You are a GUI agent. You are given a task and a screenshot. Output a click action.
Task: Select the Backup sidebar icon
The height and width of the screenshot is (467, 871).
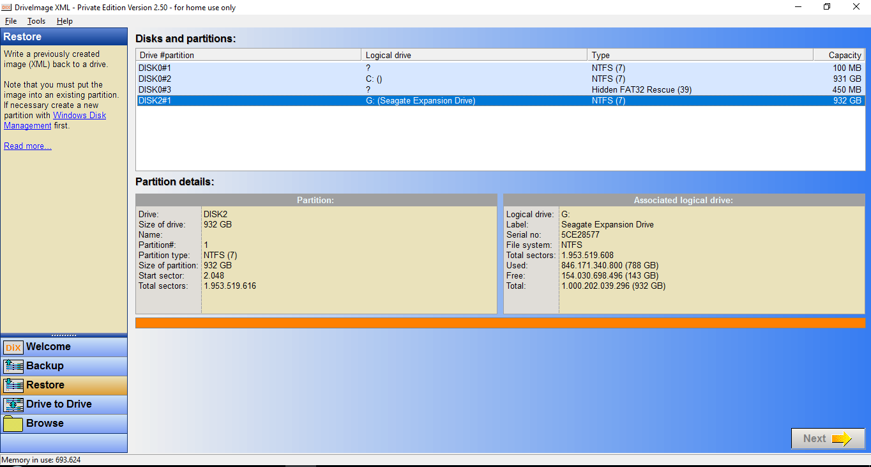(13, 367)
